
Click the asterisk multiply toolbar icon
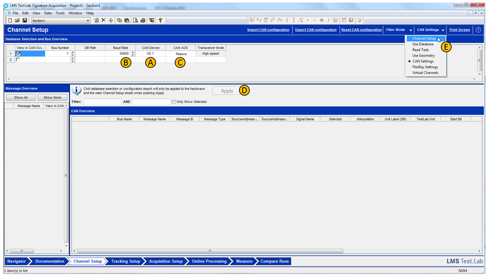[322, 20]
